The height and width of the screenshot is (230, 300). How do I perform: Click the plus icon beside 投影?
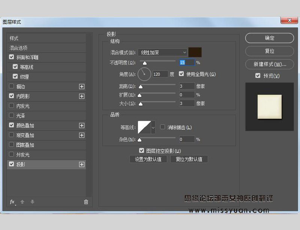[82, 164]
